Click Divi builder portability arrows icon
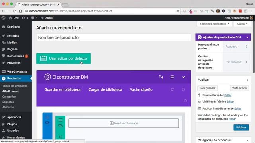 coord(161,77)
